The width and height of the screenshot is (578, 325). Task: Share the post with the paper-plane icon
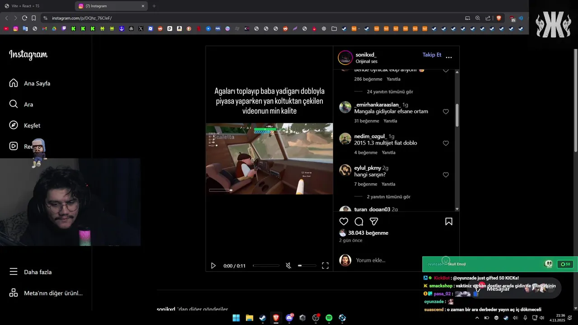click(374, 222)
